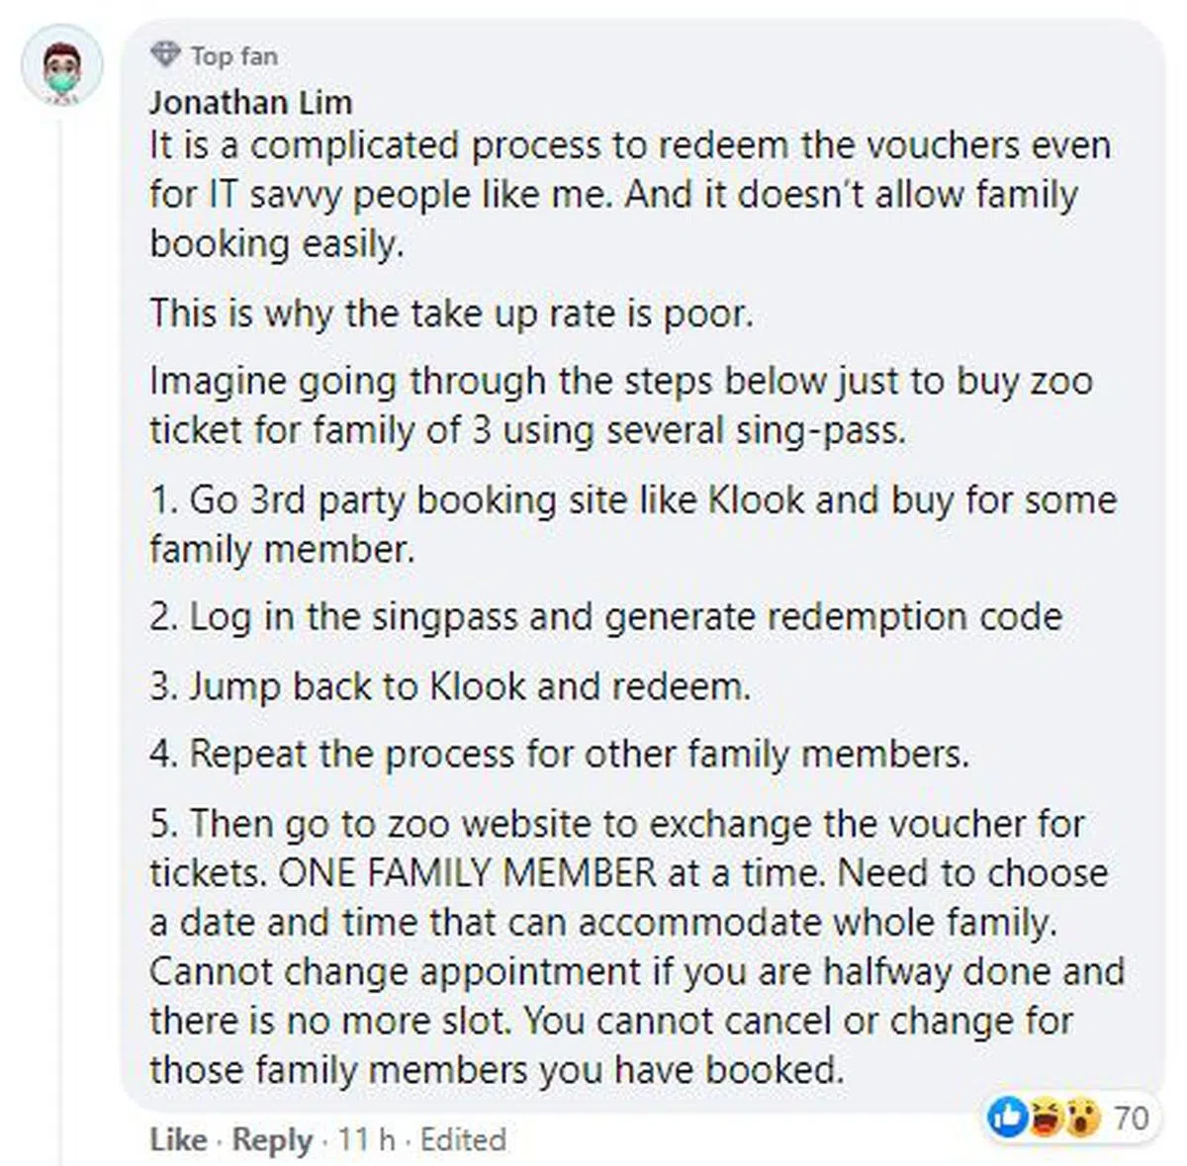Reply to Jonathan Lim's comment
The height and width of the screenshot is (1166, 1187).
[x=271, y=1139]
